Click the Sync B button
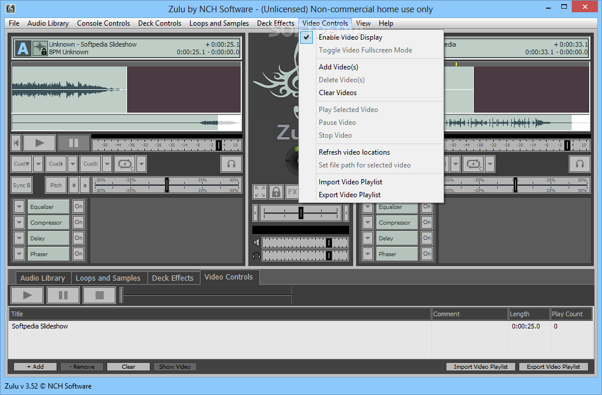602x395 pixels. [x=22, y=185]
